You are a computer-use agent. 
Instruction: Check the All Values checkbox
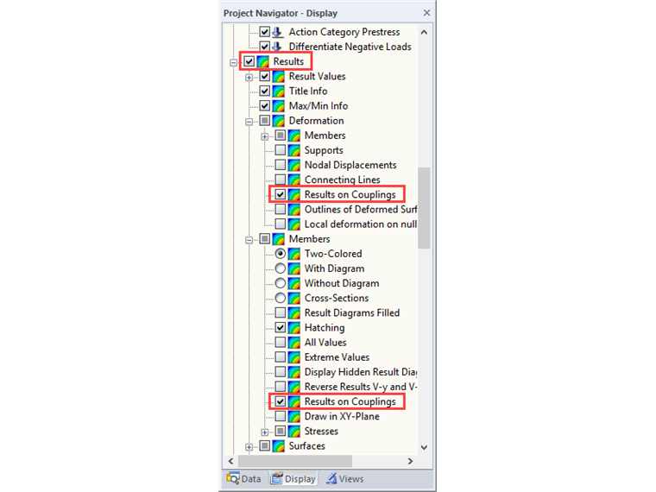pos(281,342)
